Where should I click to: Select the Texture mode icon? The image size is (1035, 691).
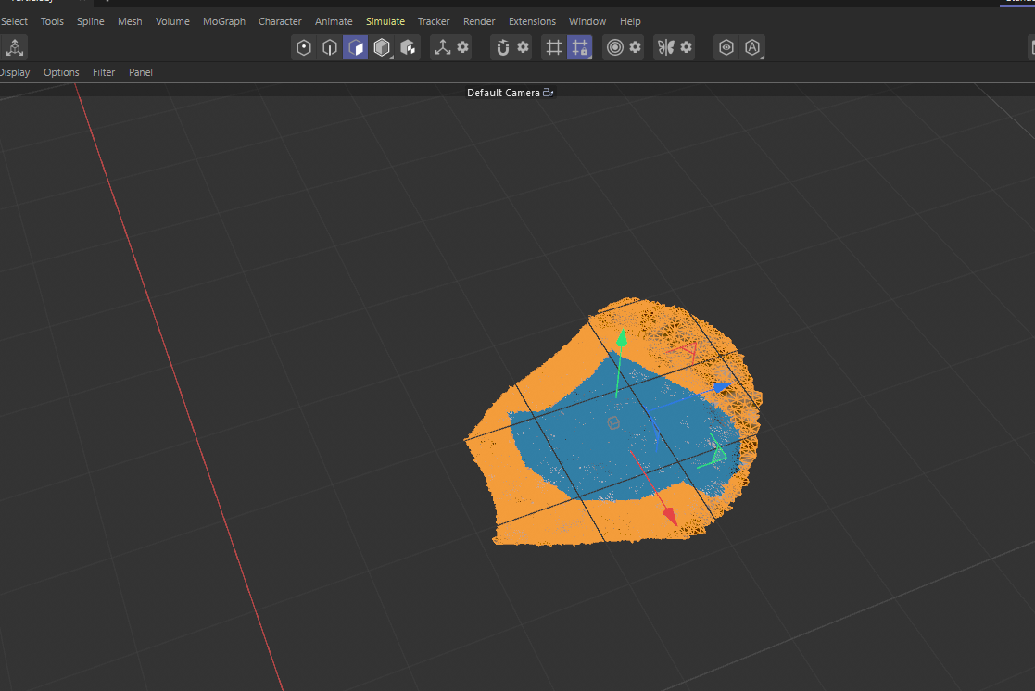[x=407, y=47]
